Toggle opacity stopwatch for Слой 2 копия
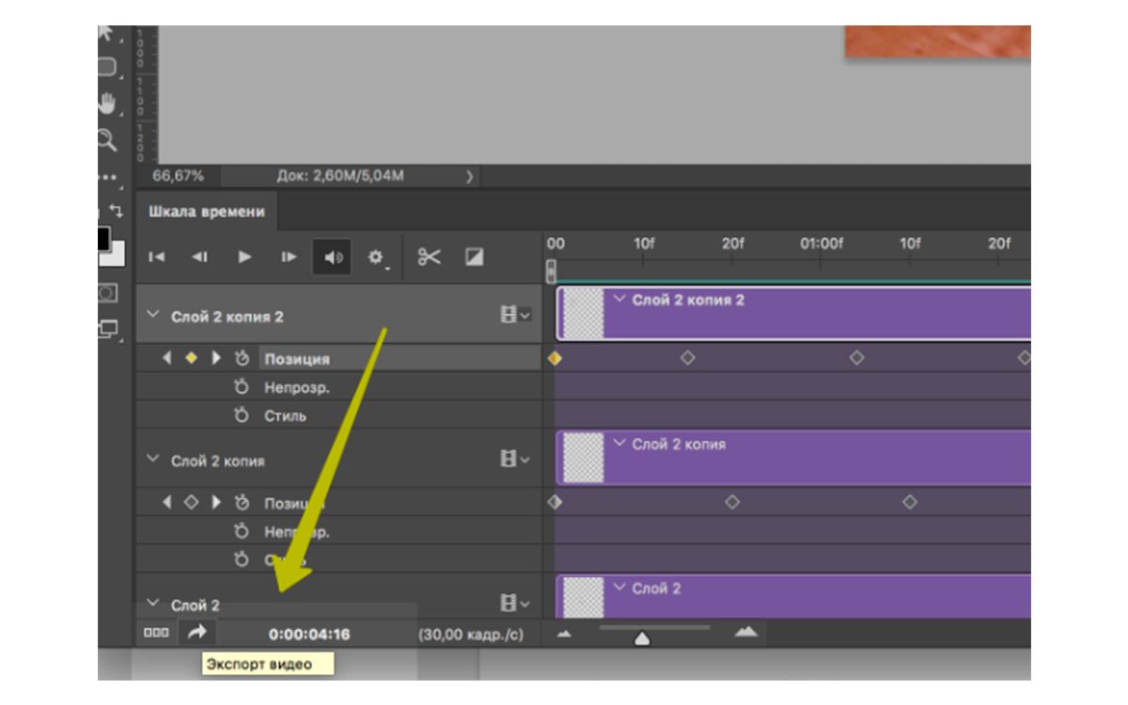The image size is (1128, 705). 241,531
